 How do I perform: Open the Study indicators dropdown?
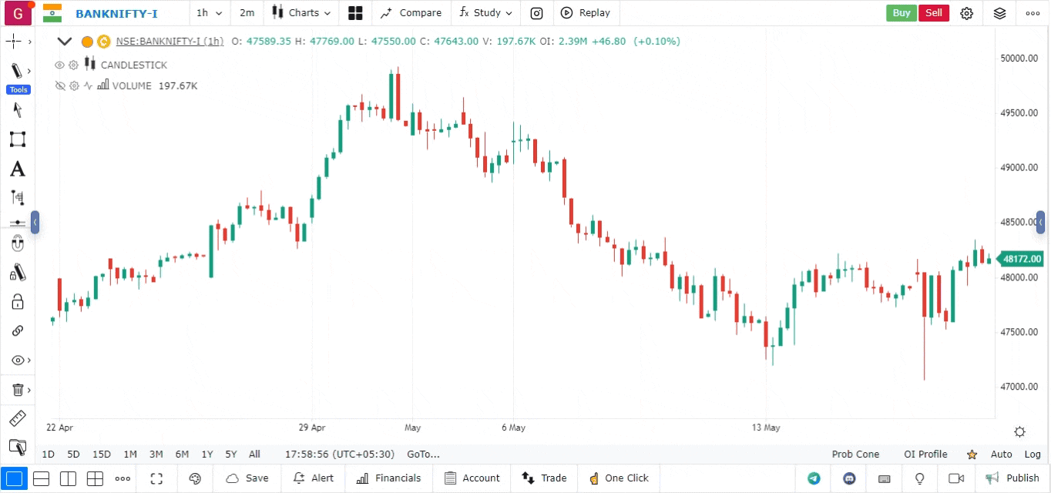coord(486,13)
